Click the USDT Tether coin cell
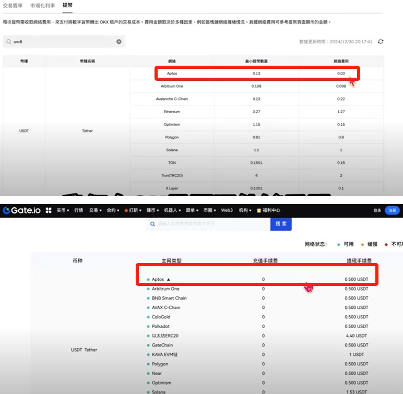The image size is (403, 394). (x=84, y=350)
